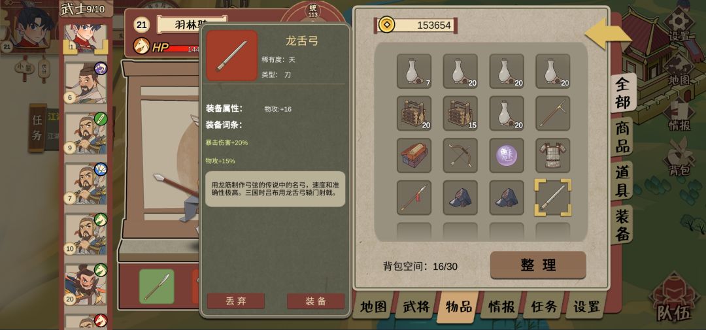Select the treasure chest item

tap(414, 156)
